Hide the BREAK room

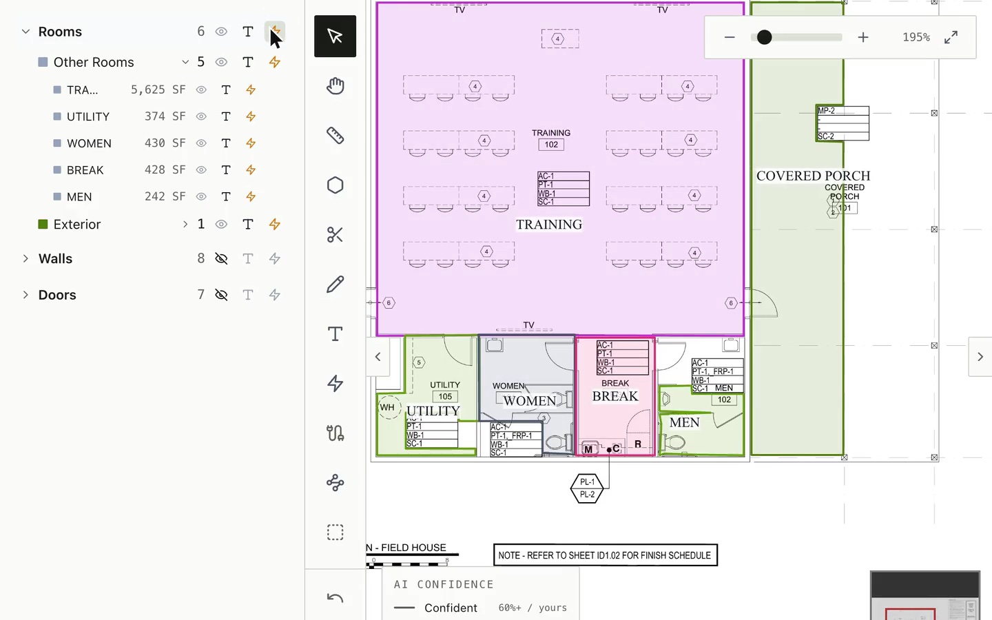tap(201, 170)
